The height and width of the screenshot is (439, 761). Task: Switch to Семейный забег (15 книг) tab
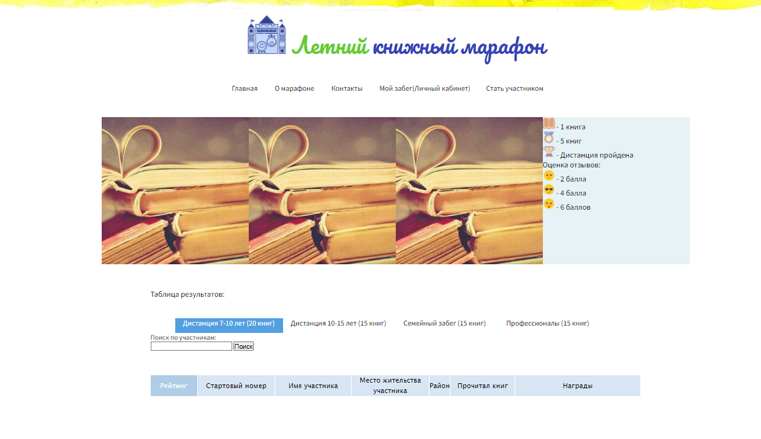(x=444, y=323)
